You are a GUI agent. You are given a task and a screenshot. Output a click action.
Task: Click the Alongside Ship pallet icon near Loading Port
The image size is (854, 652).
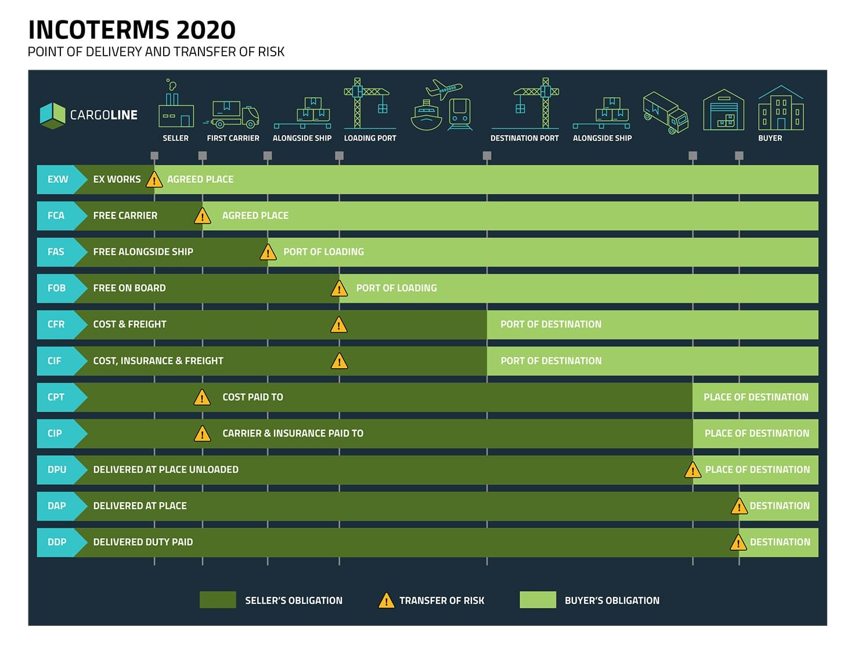(x=302, y=113)
